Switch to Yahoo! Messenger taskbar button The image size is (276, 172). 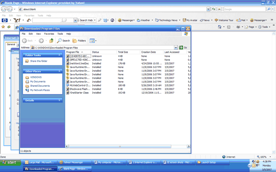click(x=75, y=162)
